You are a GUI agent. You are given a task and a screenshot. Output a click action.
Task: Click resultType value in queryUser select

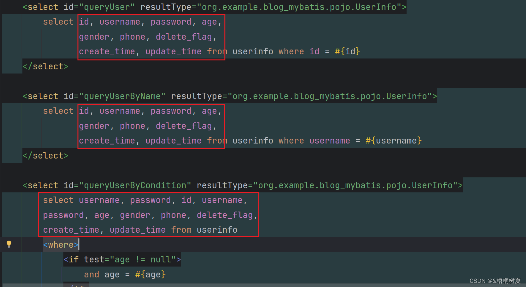(x=299, y=7)
